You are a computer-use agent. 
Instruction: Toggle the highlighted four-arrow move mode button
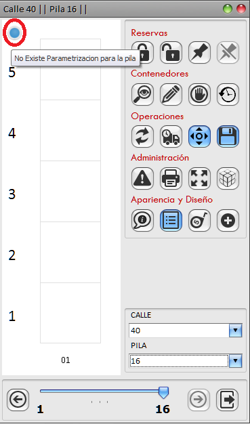click(x=199, y=136)
